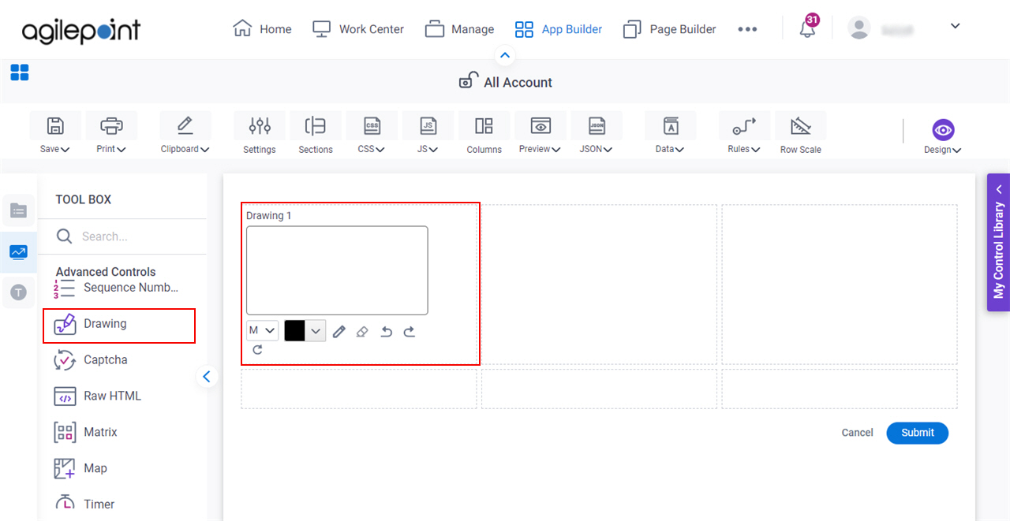Click the All Account title text
Viewport: 1010px width, 521px height.
(x=518, y=83)
